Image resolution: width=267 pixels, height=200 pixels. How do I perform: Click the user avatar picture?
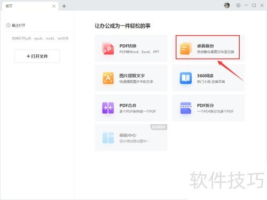(x=226, y=5)
